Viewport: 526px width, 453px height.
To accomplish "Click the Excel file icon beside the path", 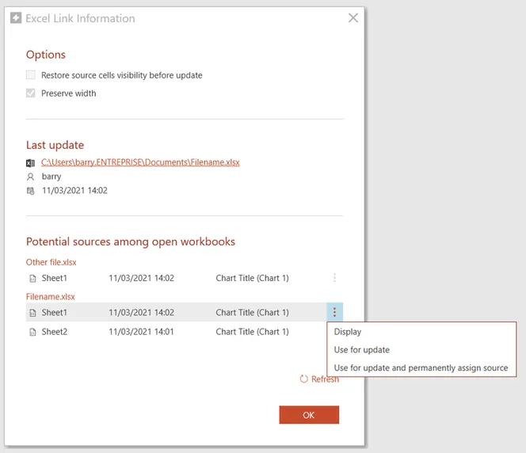I will click(31, 163).
